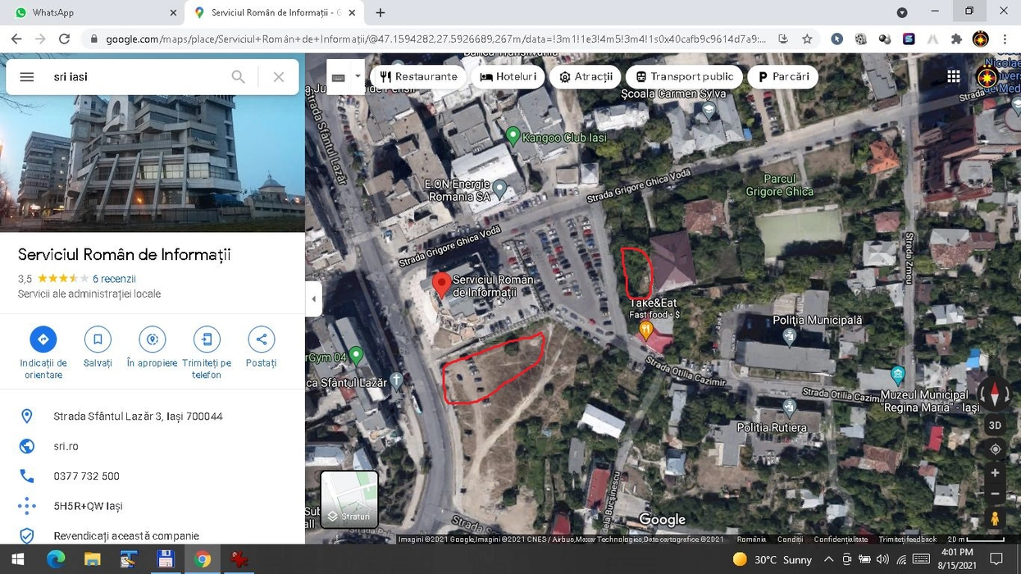
Task: Open File Explorer from the taskbar
Action: coord(92,559)
